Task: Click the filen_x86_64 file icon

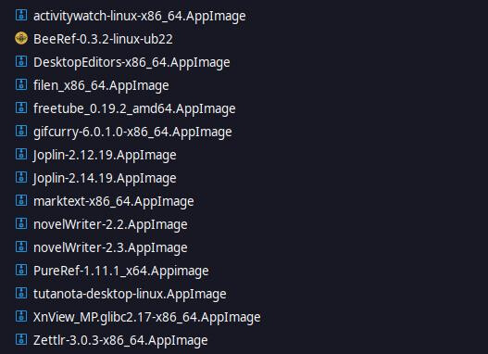Action: click(x=21, y=84)
